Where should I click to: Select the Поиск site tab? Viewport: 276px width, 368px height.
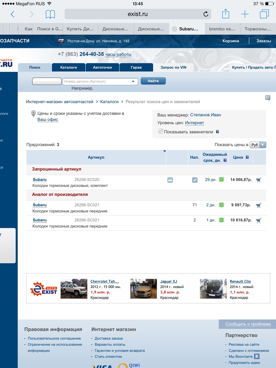click(35, 67)
